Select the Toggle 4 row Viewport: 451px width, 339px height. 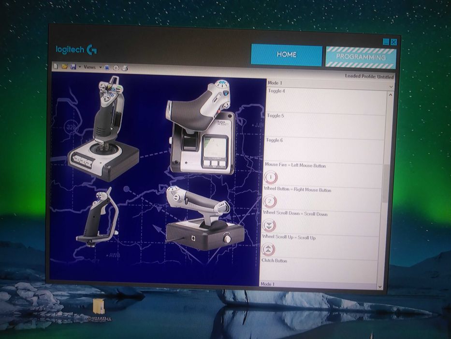click(x=326, y=101)
